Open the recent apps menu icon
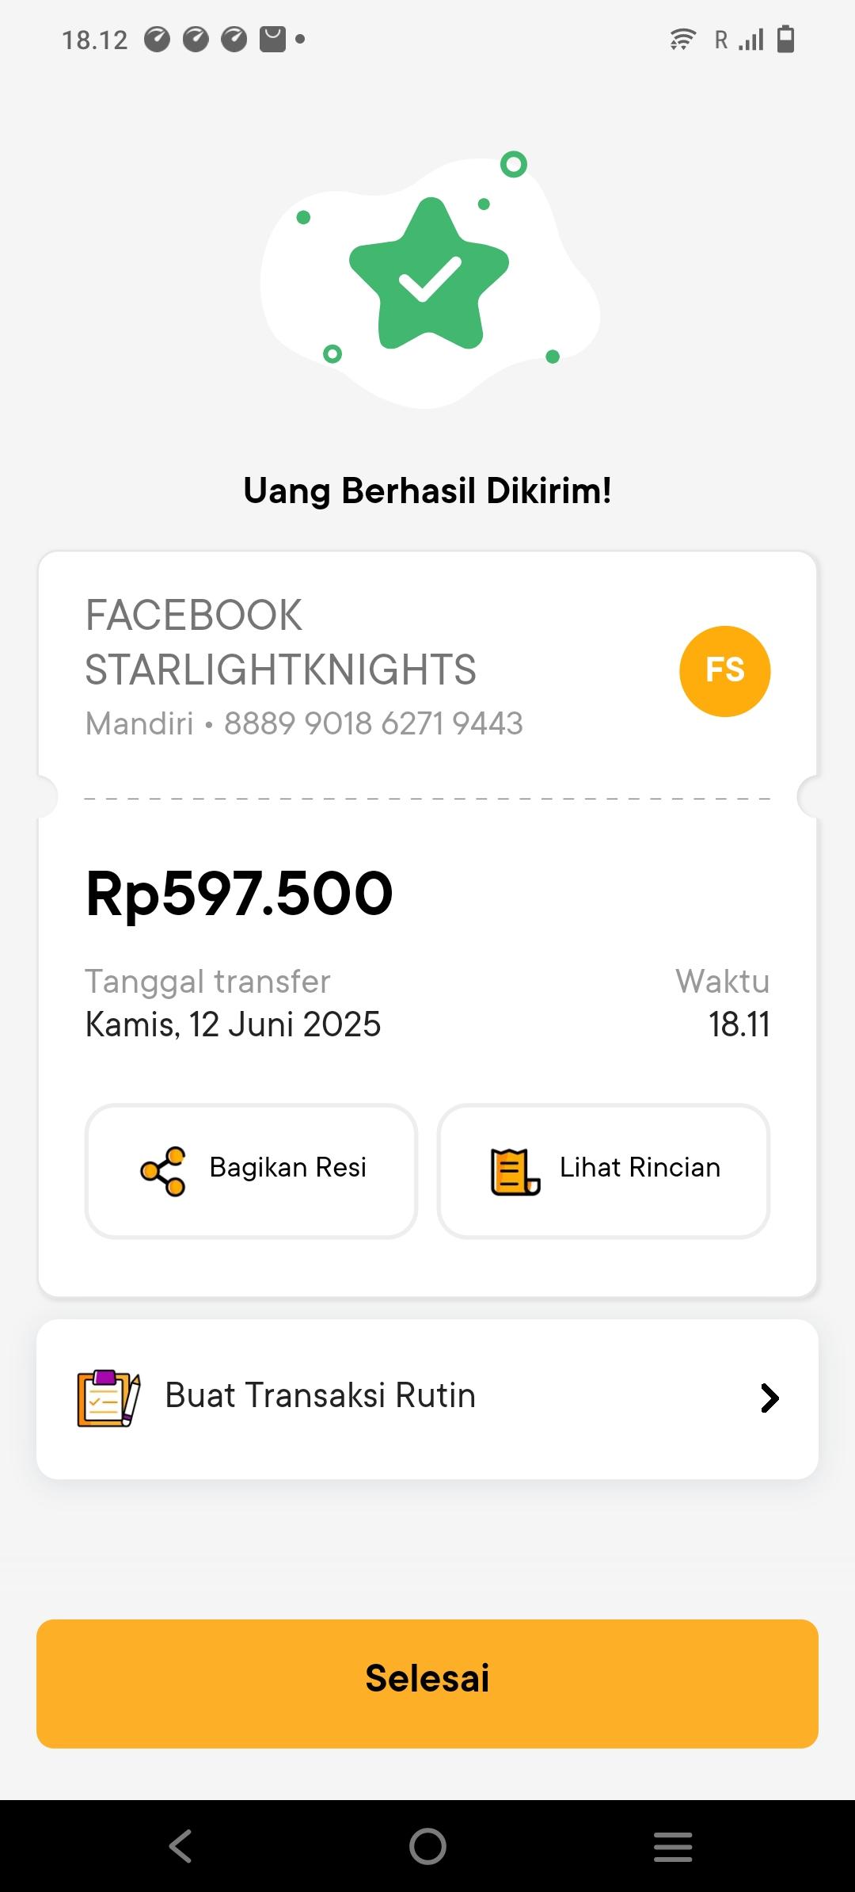The width and height of the screenshot is (855, 1892). (x=673, y=1846)
